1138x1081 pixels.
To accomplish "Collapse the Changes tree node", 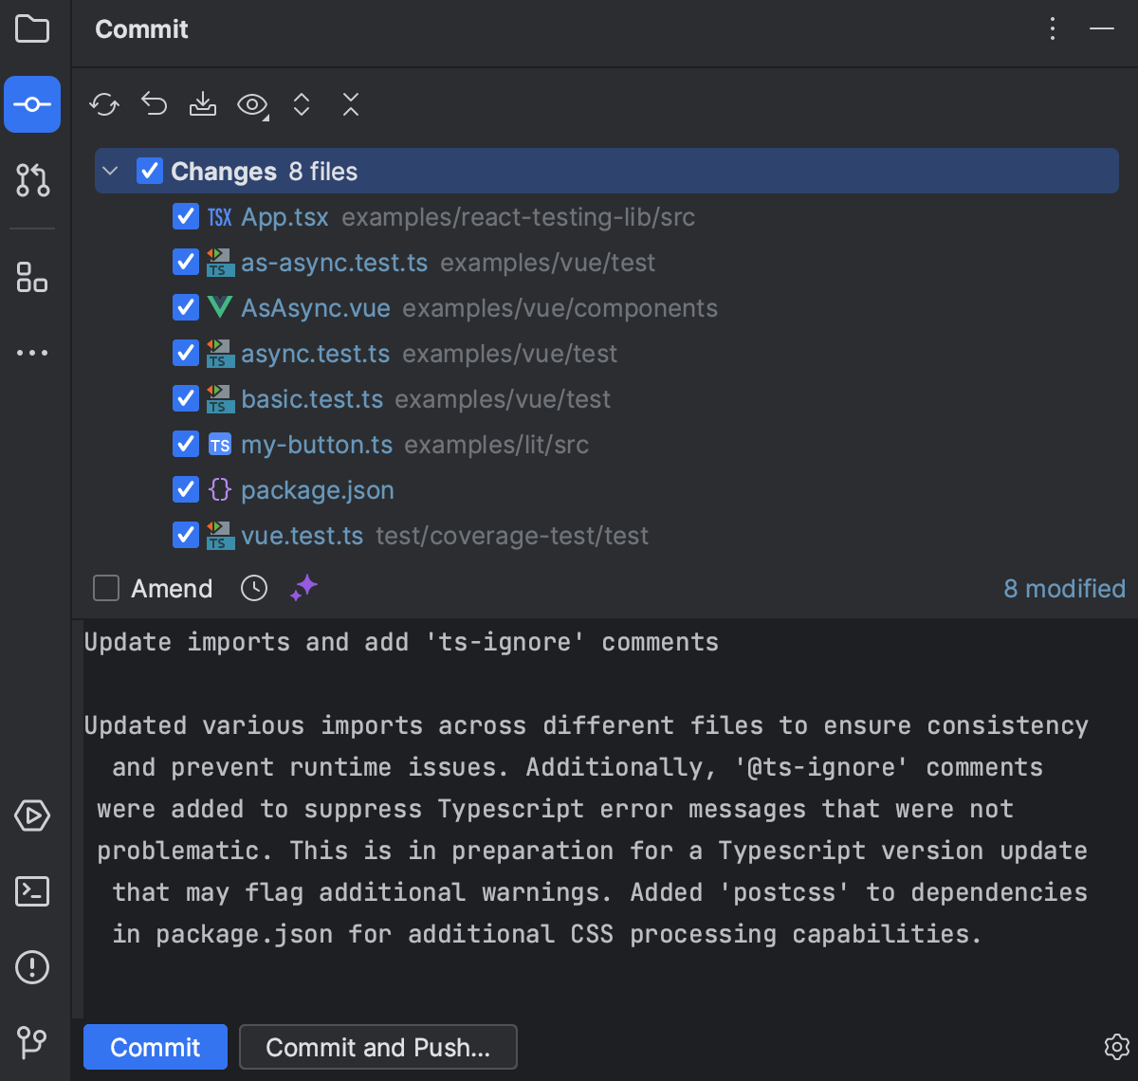I will 110,172.
